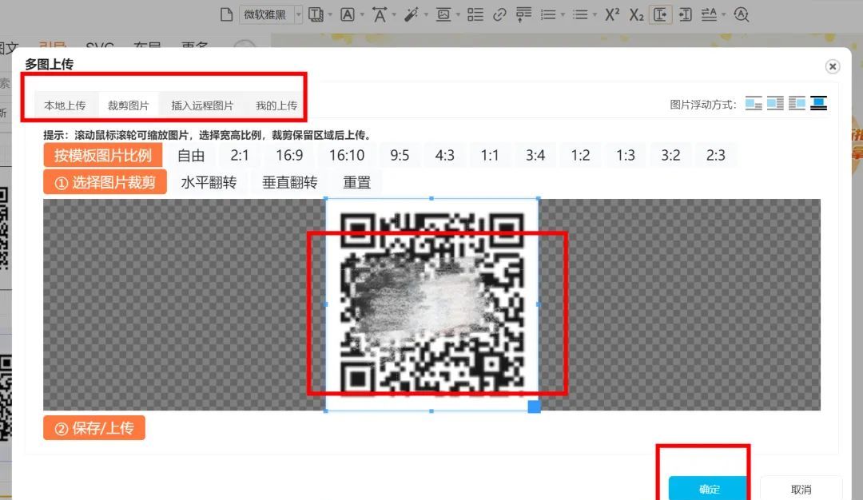Viewport: 863px width, 500px height.
Task: Open the 插入远程图片 tab
Action: pos(202,105)
